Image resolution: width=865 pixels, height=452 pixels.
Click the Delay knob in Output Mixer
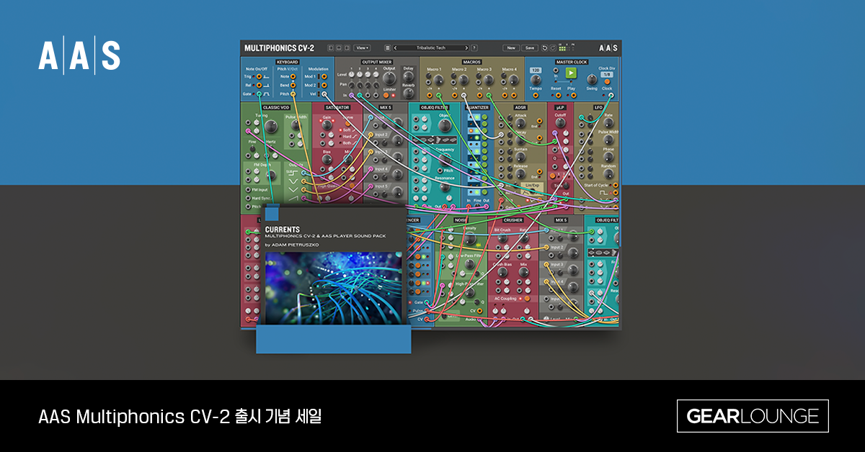coord(408,77)
